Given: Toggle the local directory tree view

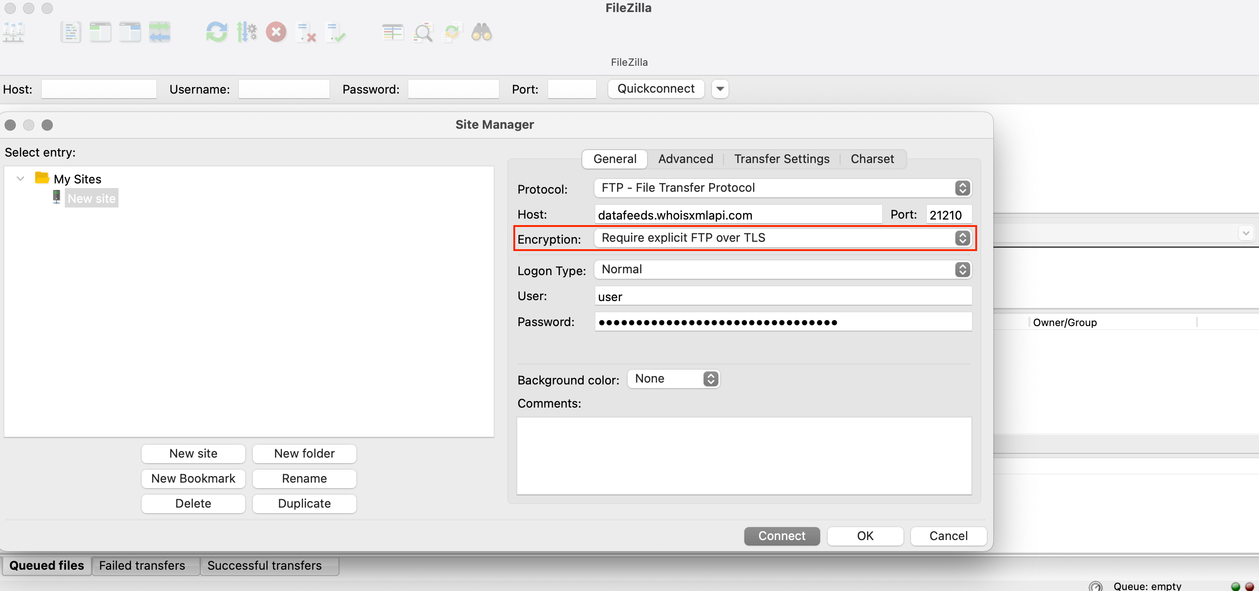Looking at the screenshot, I should pyautogui.click(x=100, y=32).
